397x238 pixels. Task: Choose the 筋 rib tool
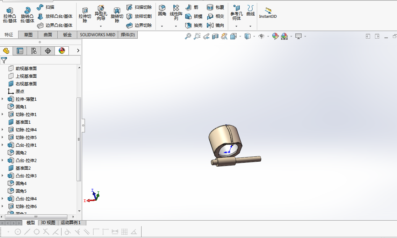pos(192,7)
